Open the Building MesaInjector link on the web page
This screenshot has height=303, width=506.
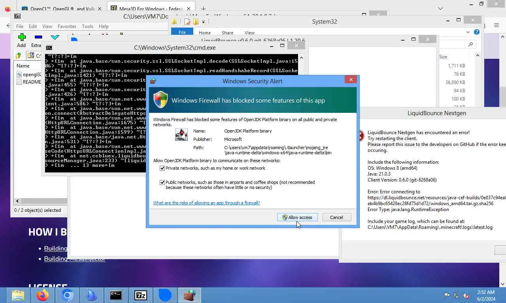(75, 259)
